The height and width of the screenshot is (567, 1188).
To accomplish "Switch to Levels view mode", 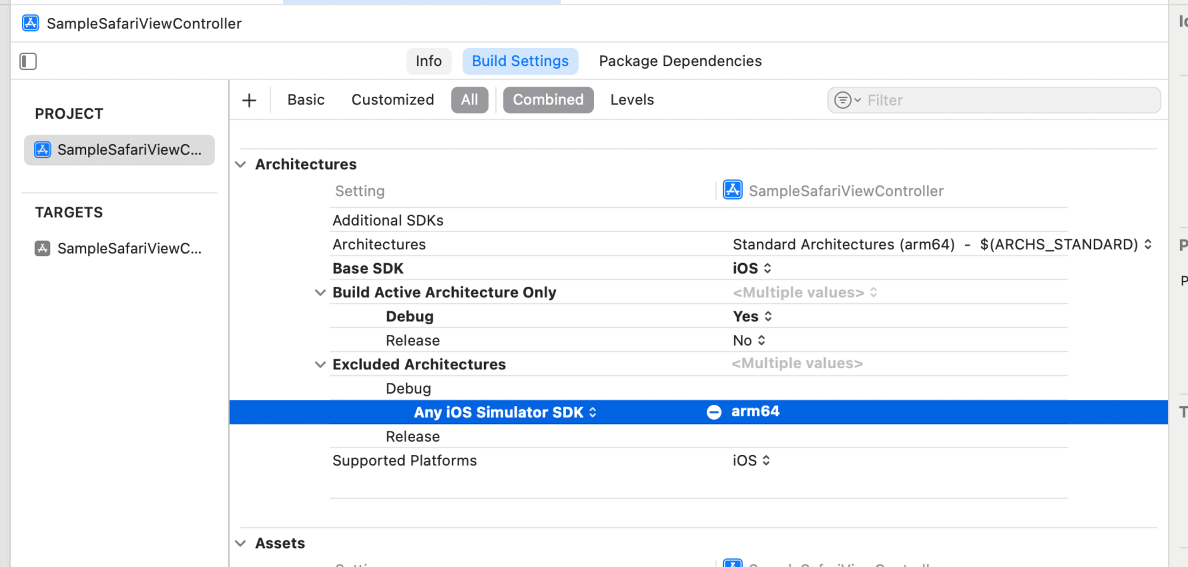I will tap(632, 100).
